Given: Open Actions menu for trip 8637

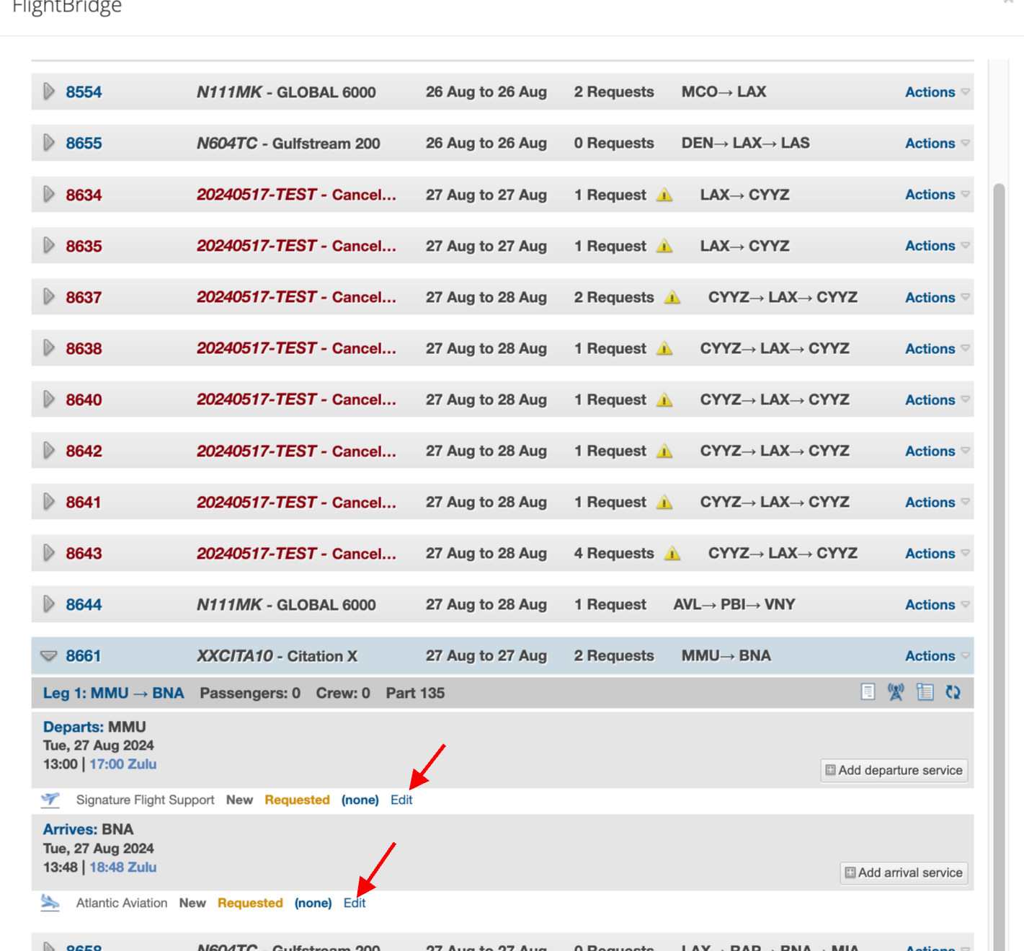Looking at the screenshot, I should (x=936, y=297).
